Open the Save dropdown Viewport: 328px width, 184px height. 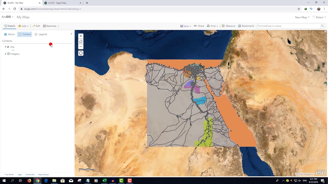186,26
